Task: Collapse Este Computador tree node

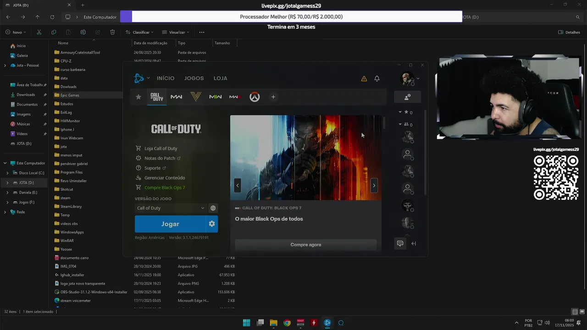Action: 5,163
